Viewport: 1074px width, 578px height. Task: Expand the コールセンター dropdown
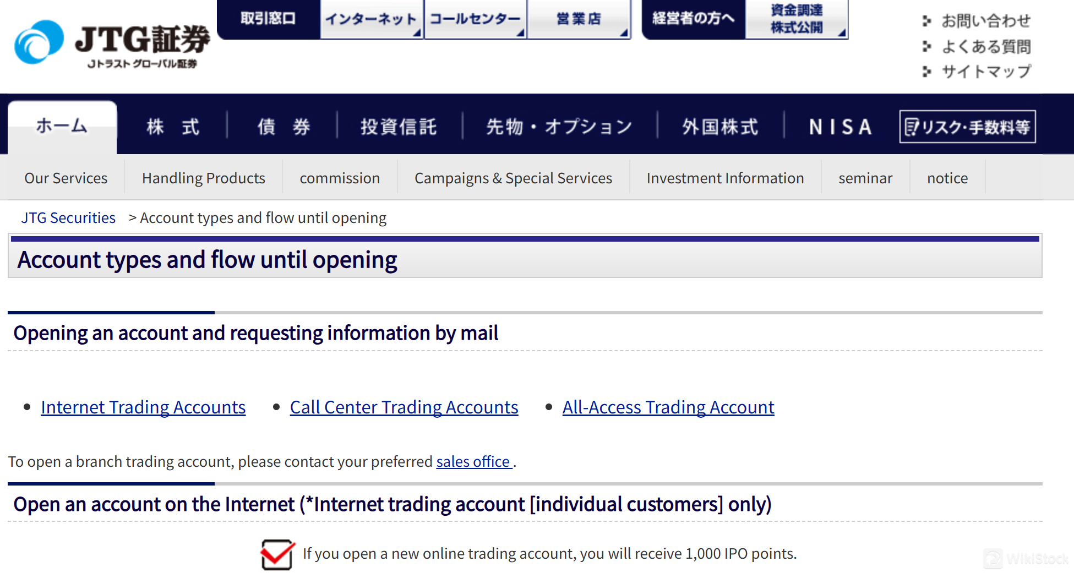point(475,18)
